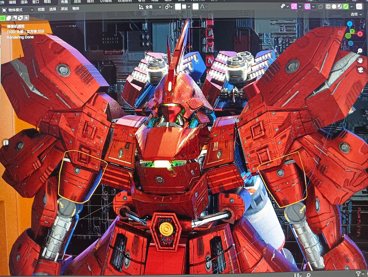Open the overlays options dropdown arrow
The width and height of the screenshot is (368, 277).
point(313,6)
